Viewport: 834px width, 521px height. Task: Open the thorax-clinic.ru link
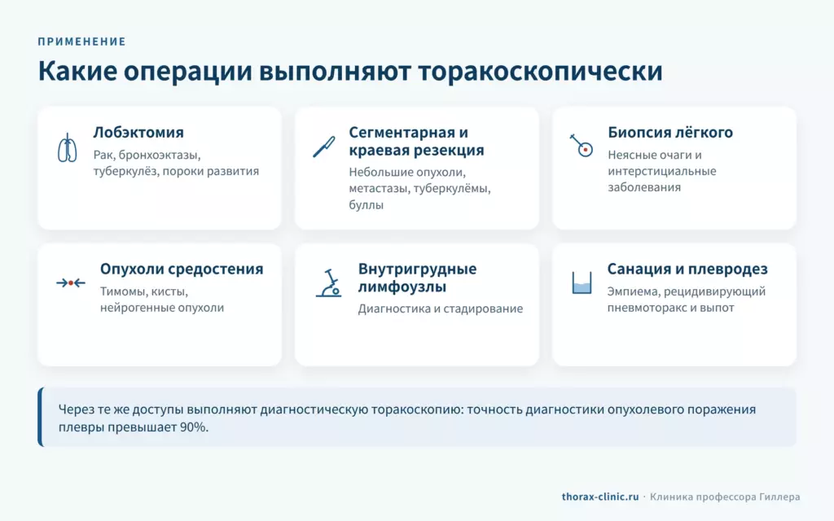(x=600, y=497)
